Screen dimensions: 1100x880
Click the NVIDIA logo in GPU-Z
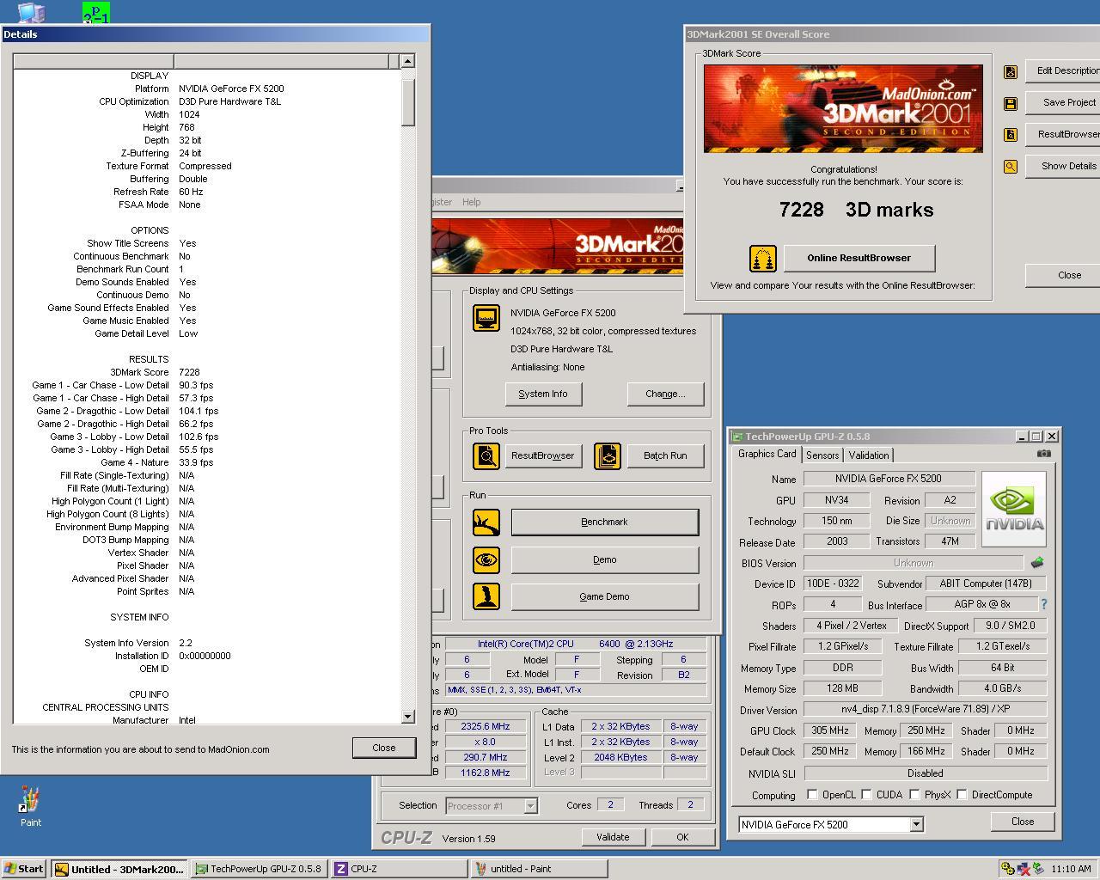tap(1014, 509)
